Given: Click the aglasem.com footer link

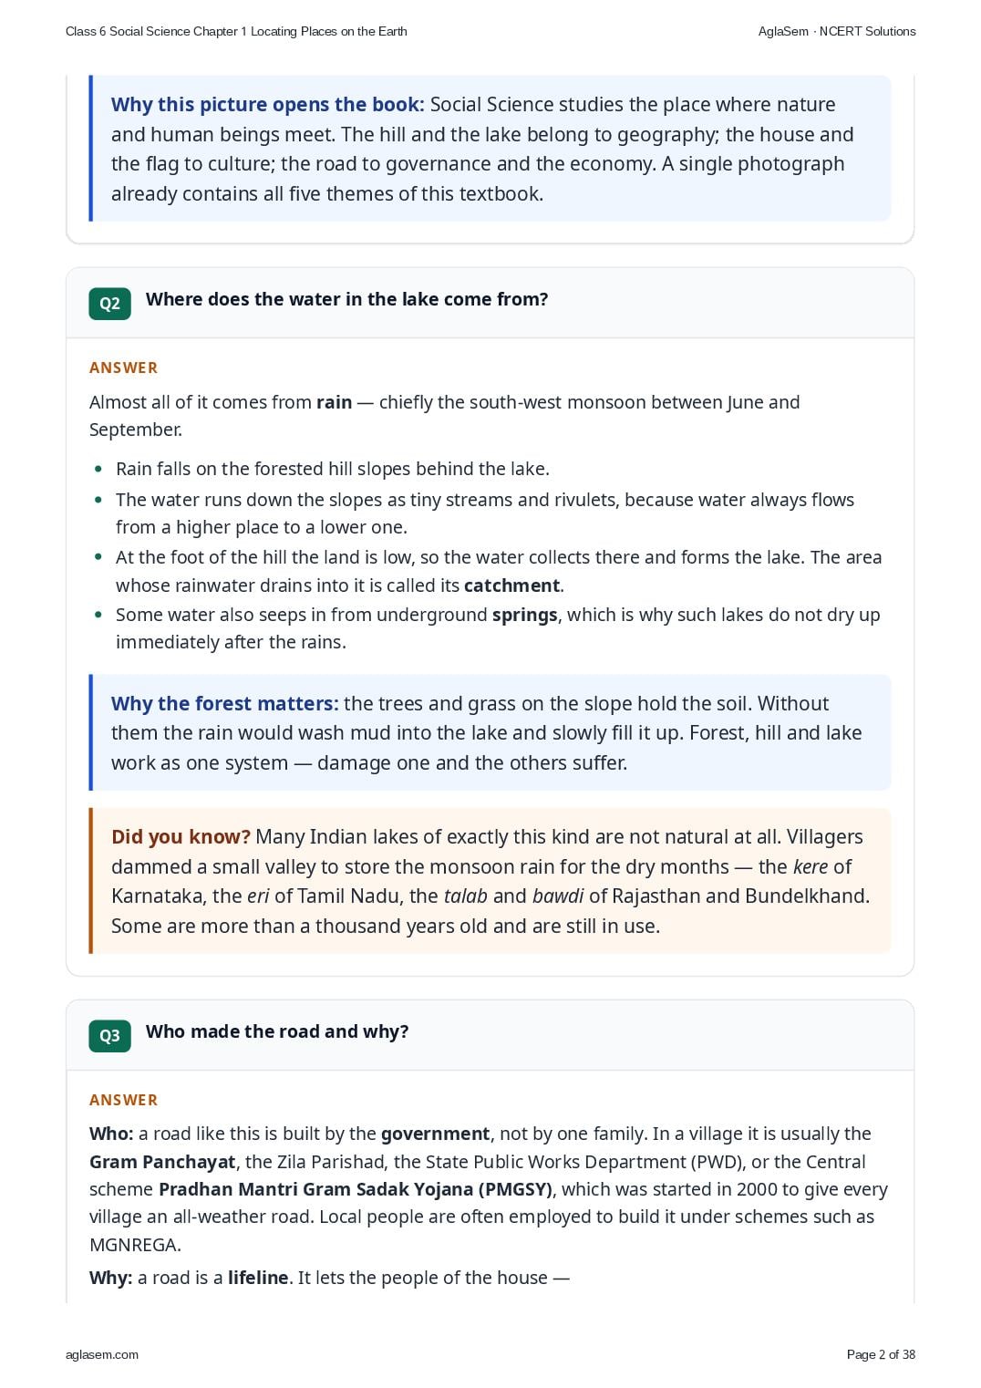Looking at the screenshot, I should click(x=102, y=1354).
